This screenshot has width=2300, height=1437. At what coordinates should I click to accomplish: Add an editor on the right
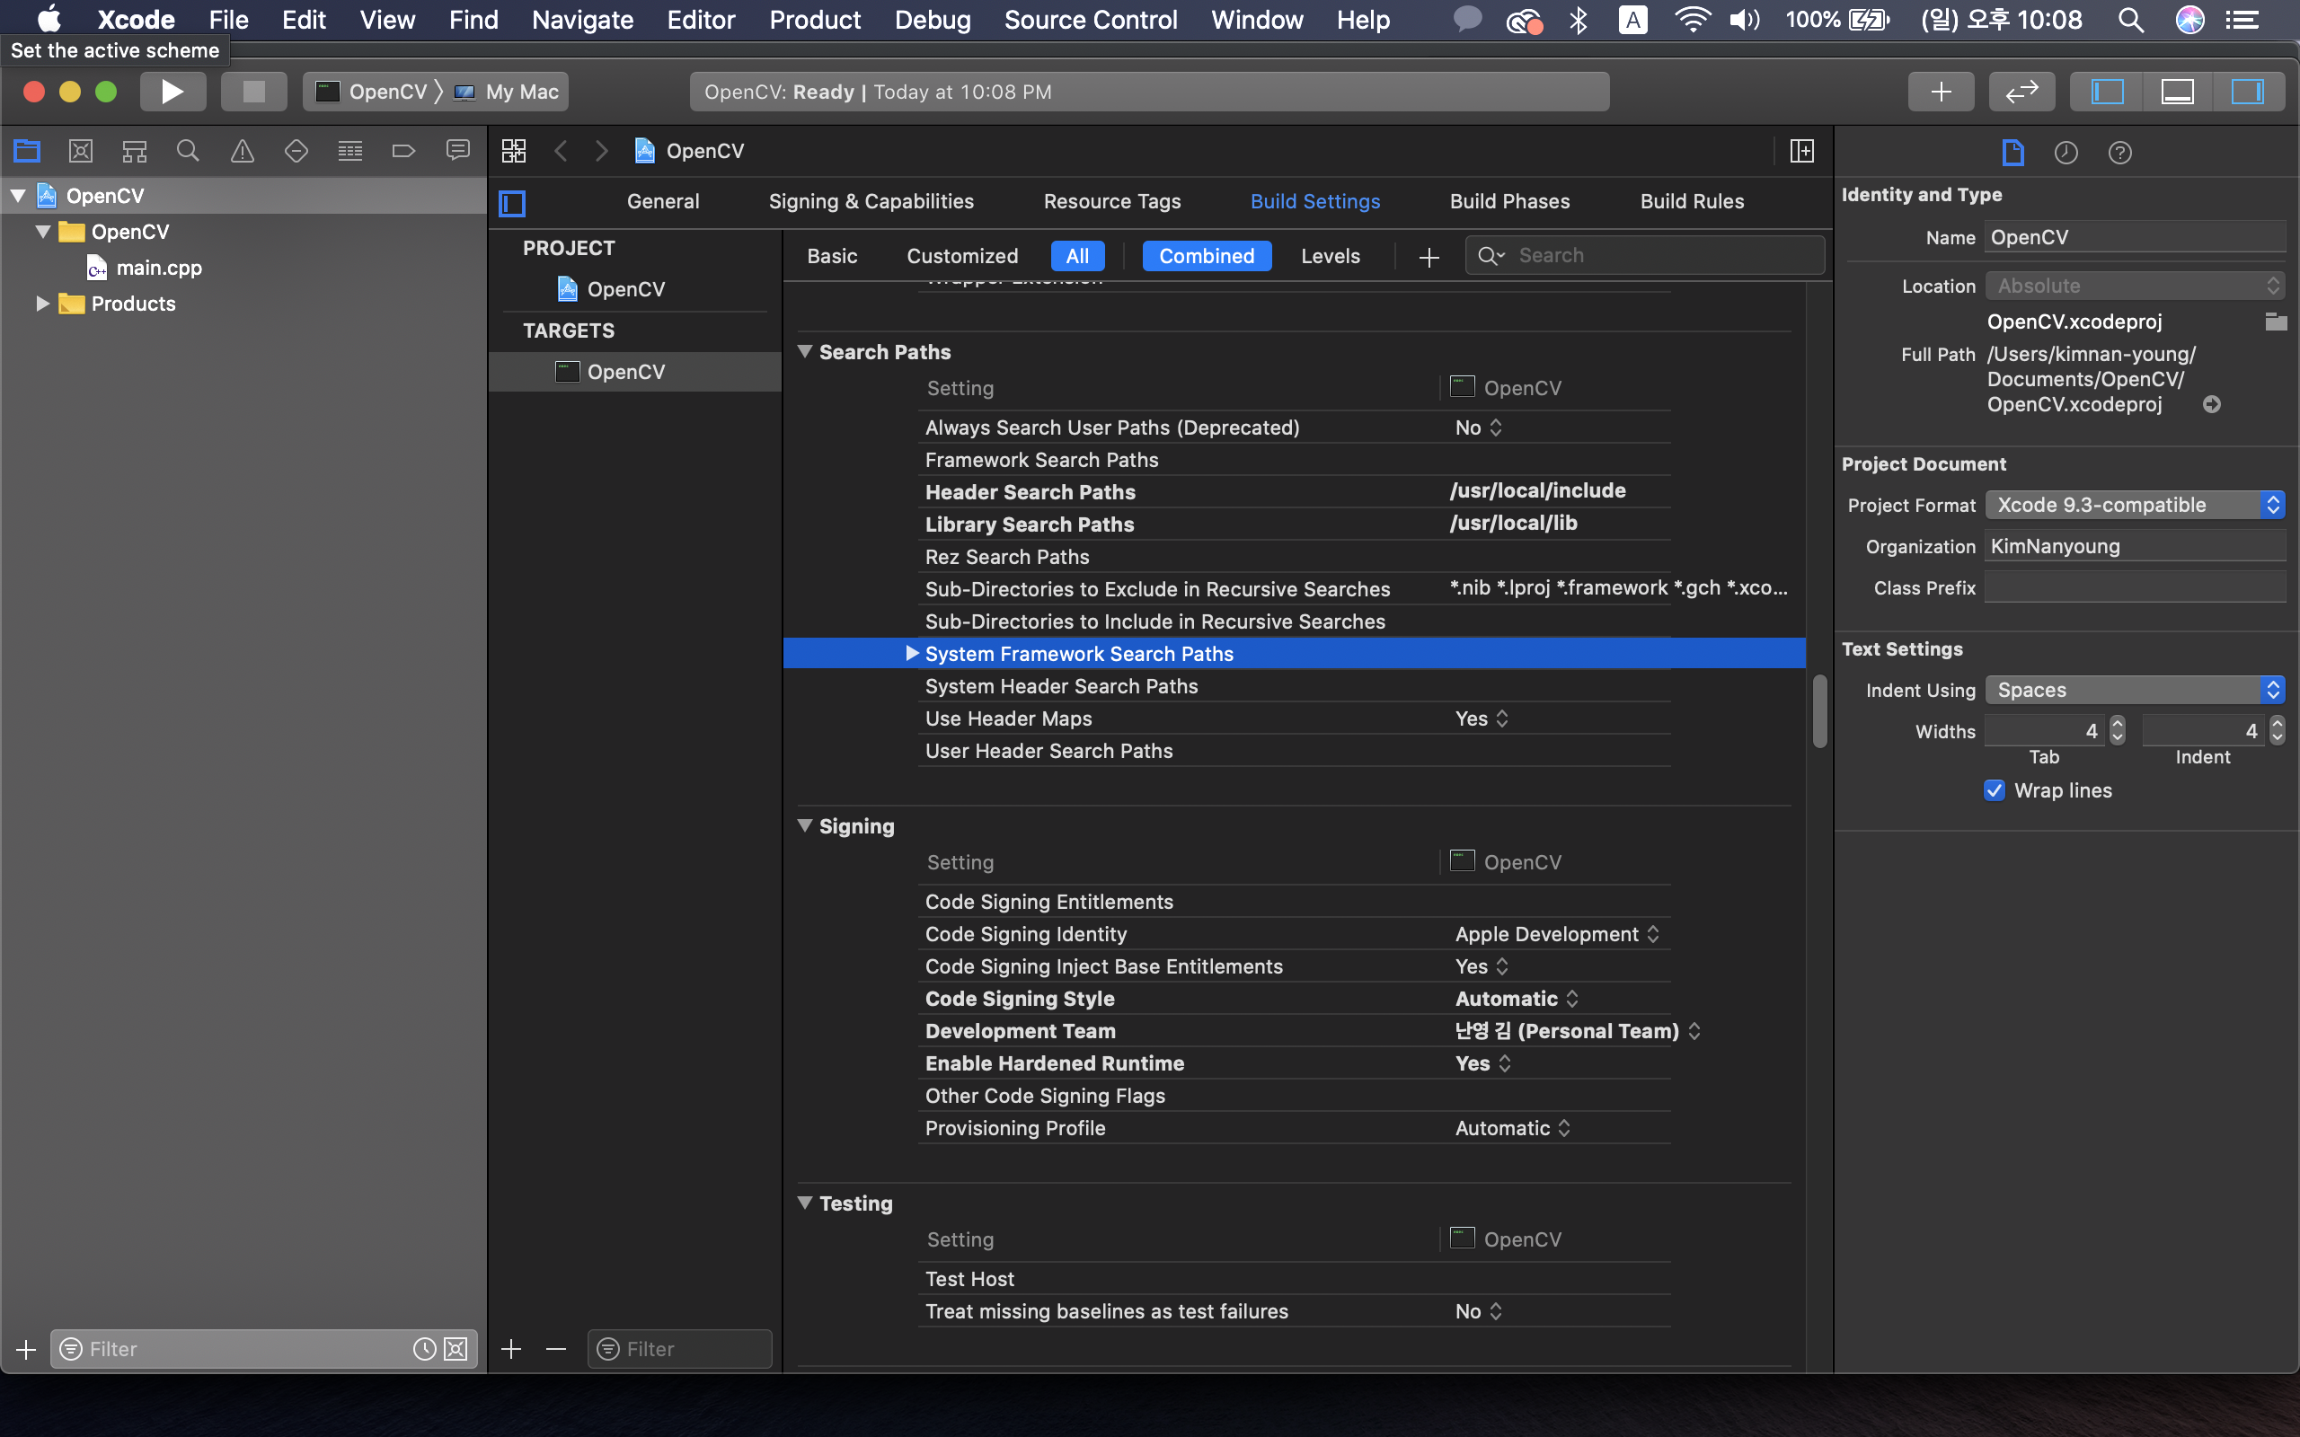(1801, 151)
